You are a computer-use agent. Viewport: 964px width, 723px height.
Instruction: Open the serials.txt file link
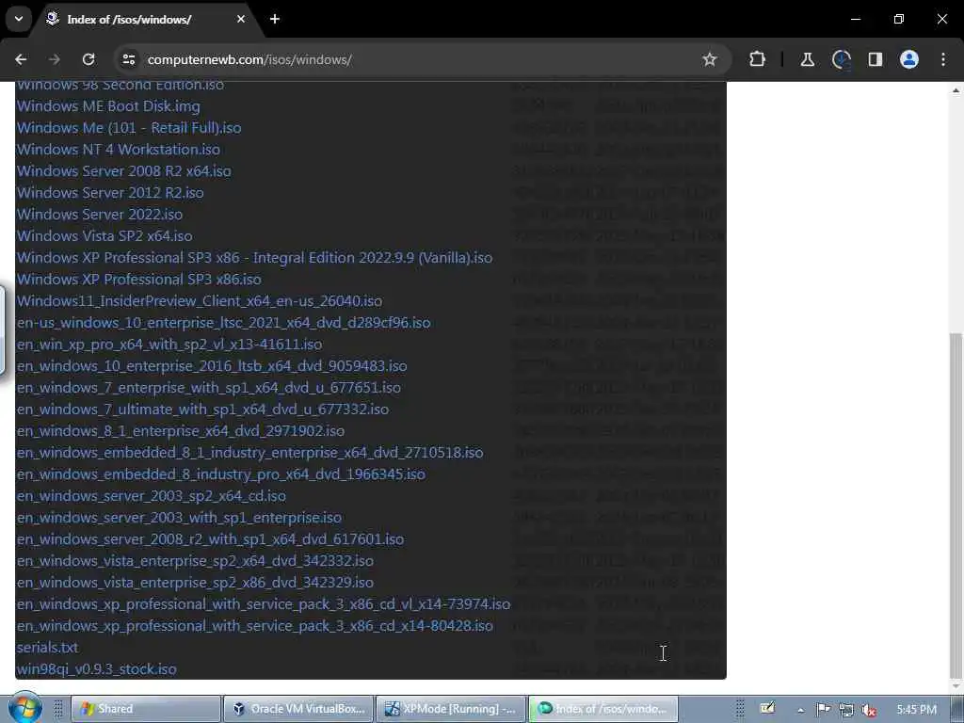coord(47,648)
